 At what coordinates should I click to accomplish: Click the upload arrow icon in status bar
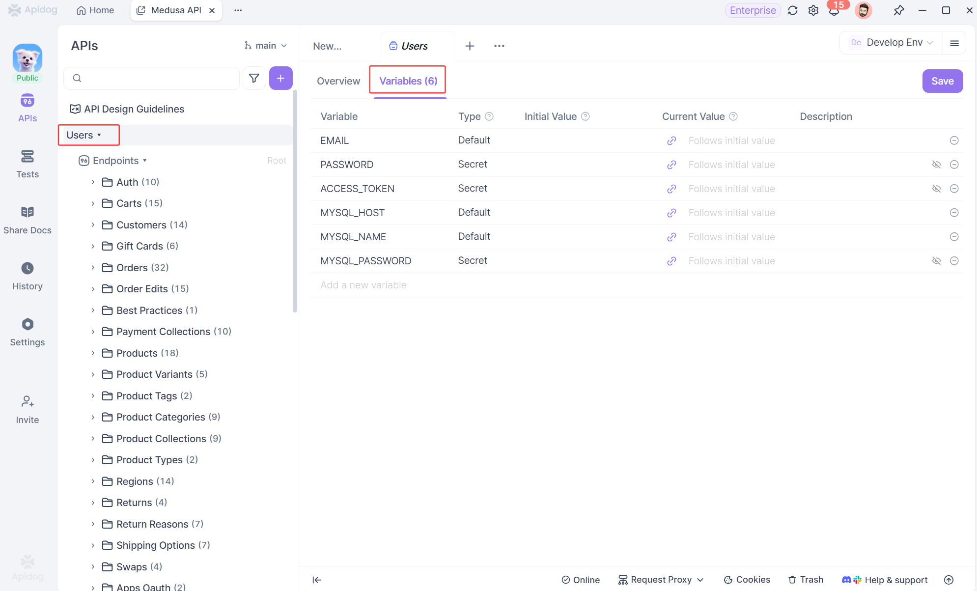(949, 580)
